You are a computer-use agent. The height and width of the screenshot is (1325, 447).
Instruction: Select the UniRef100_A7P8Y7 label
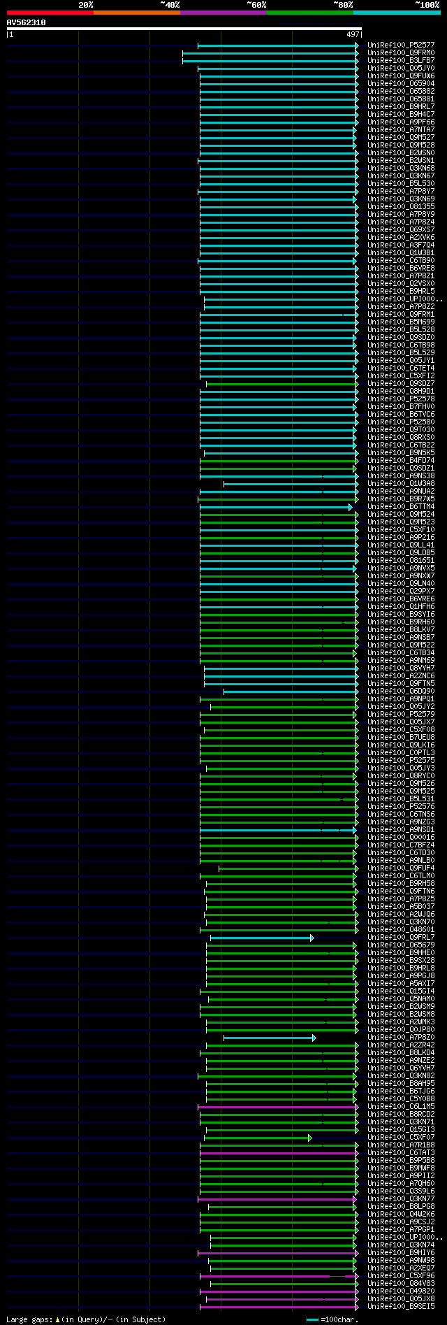coord(401,192)
